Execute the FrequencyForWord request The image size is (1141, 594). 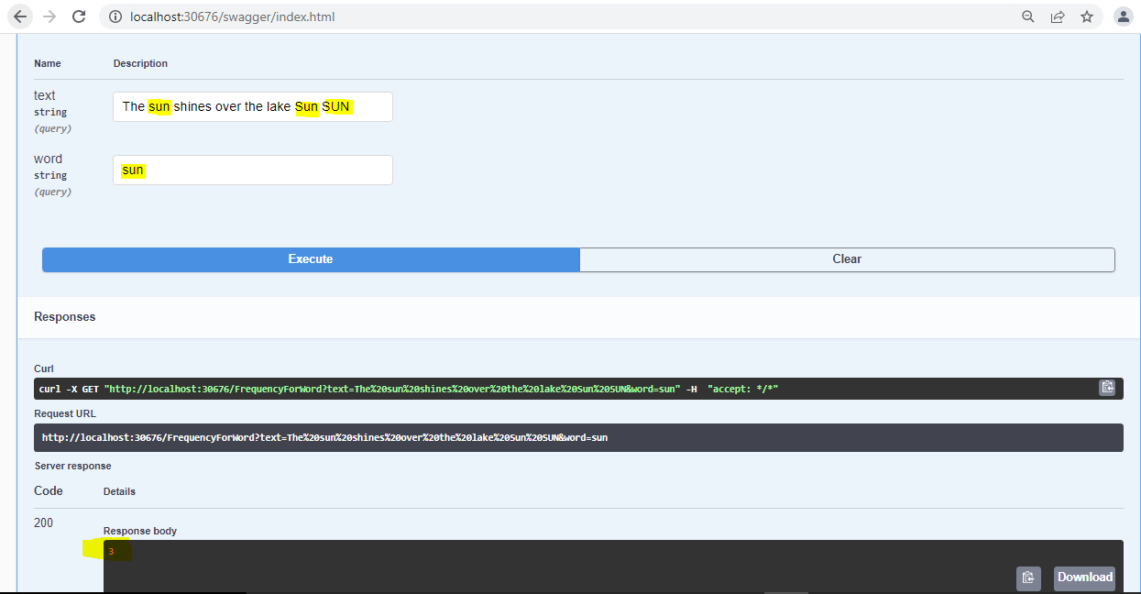(x=311, y=259)
